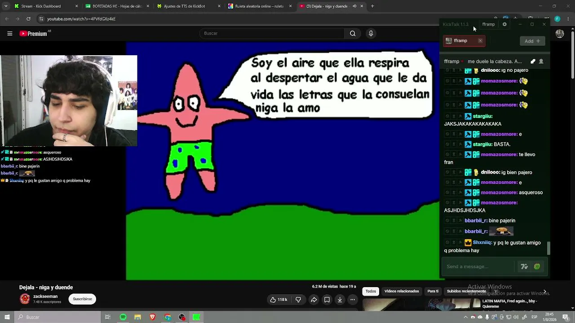Viewport: 575px width, 323px height.
Task: View site information icon in address bar
Action: pyautogui.click(x=41, y=19)
